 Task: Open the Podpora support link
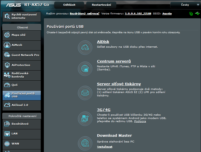pyautogui.click(x=140, y=121)
